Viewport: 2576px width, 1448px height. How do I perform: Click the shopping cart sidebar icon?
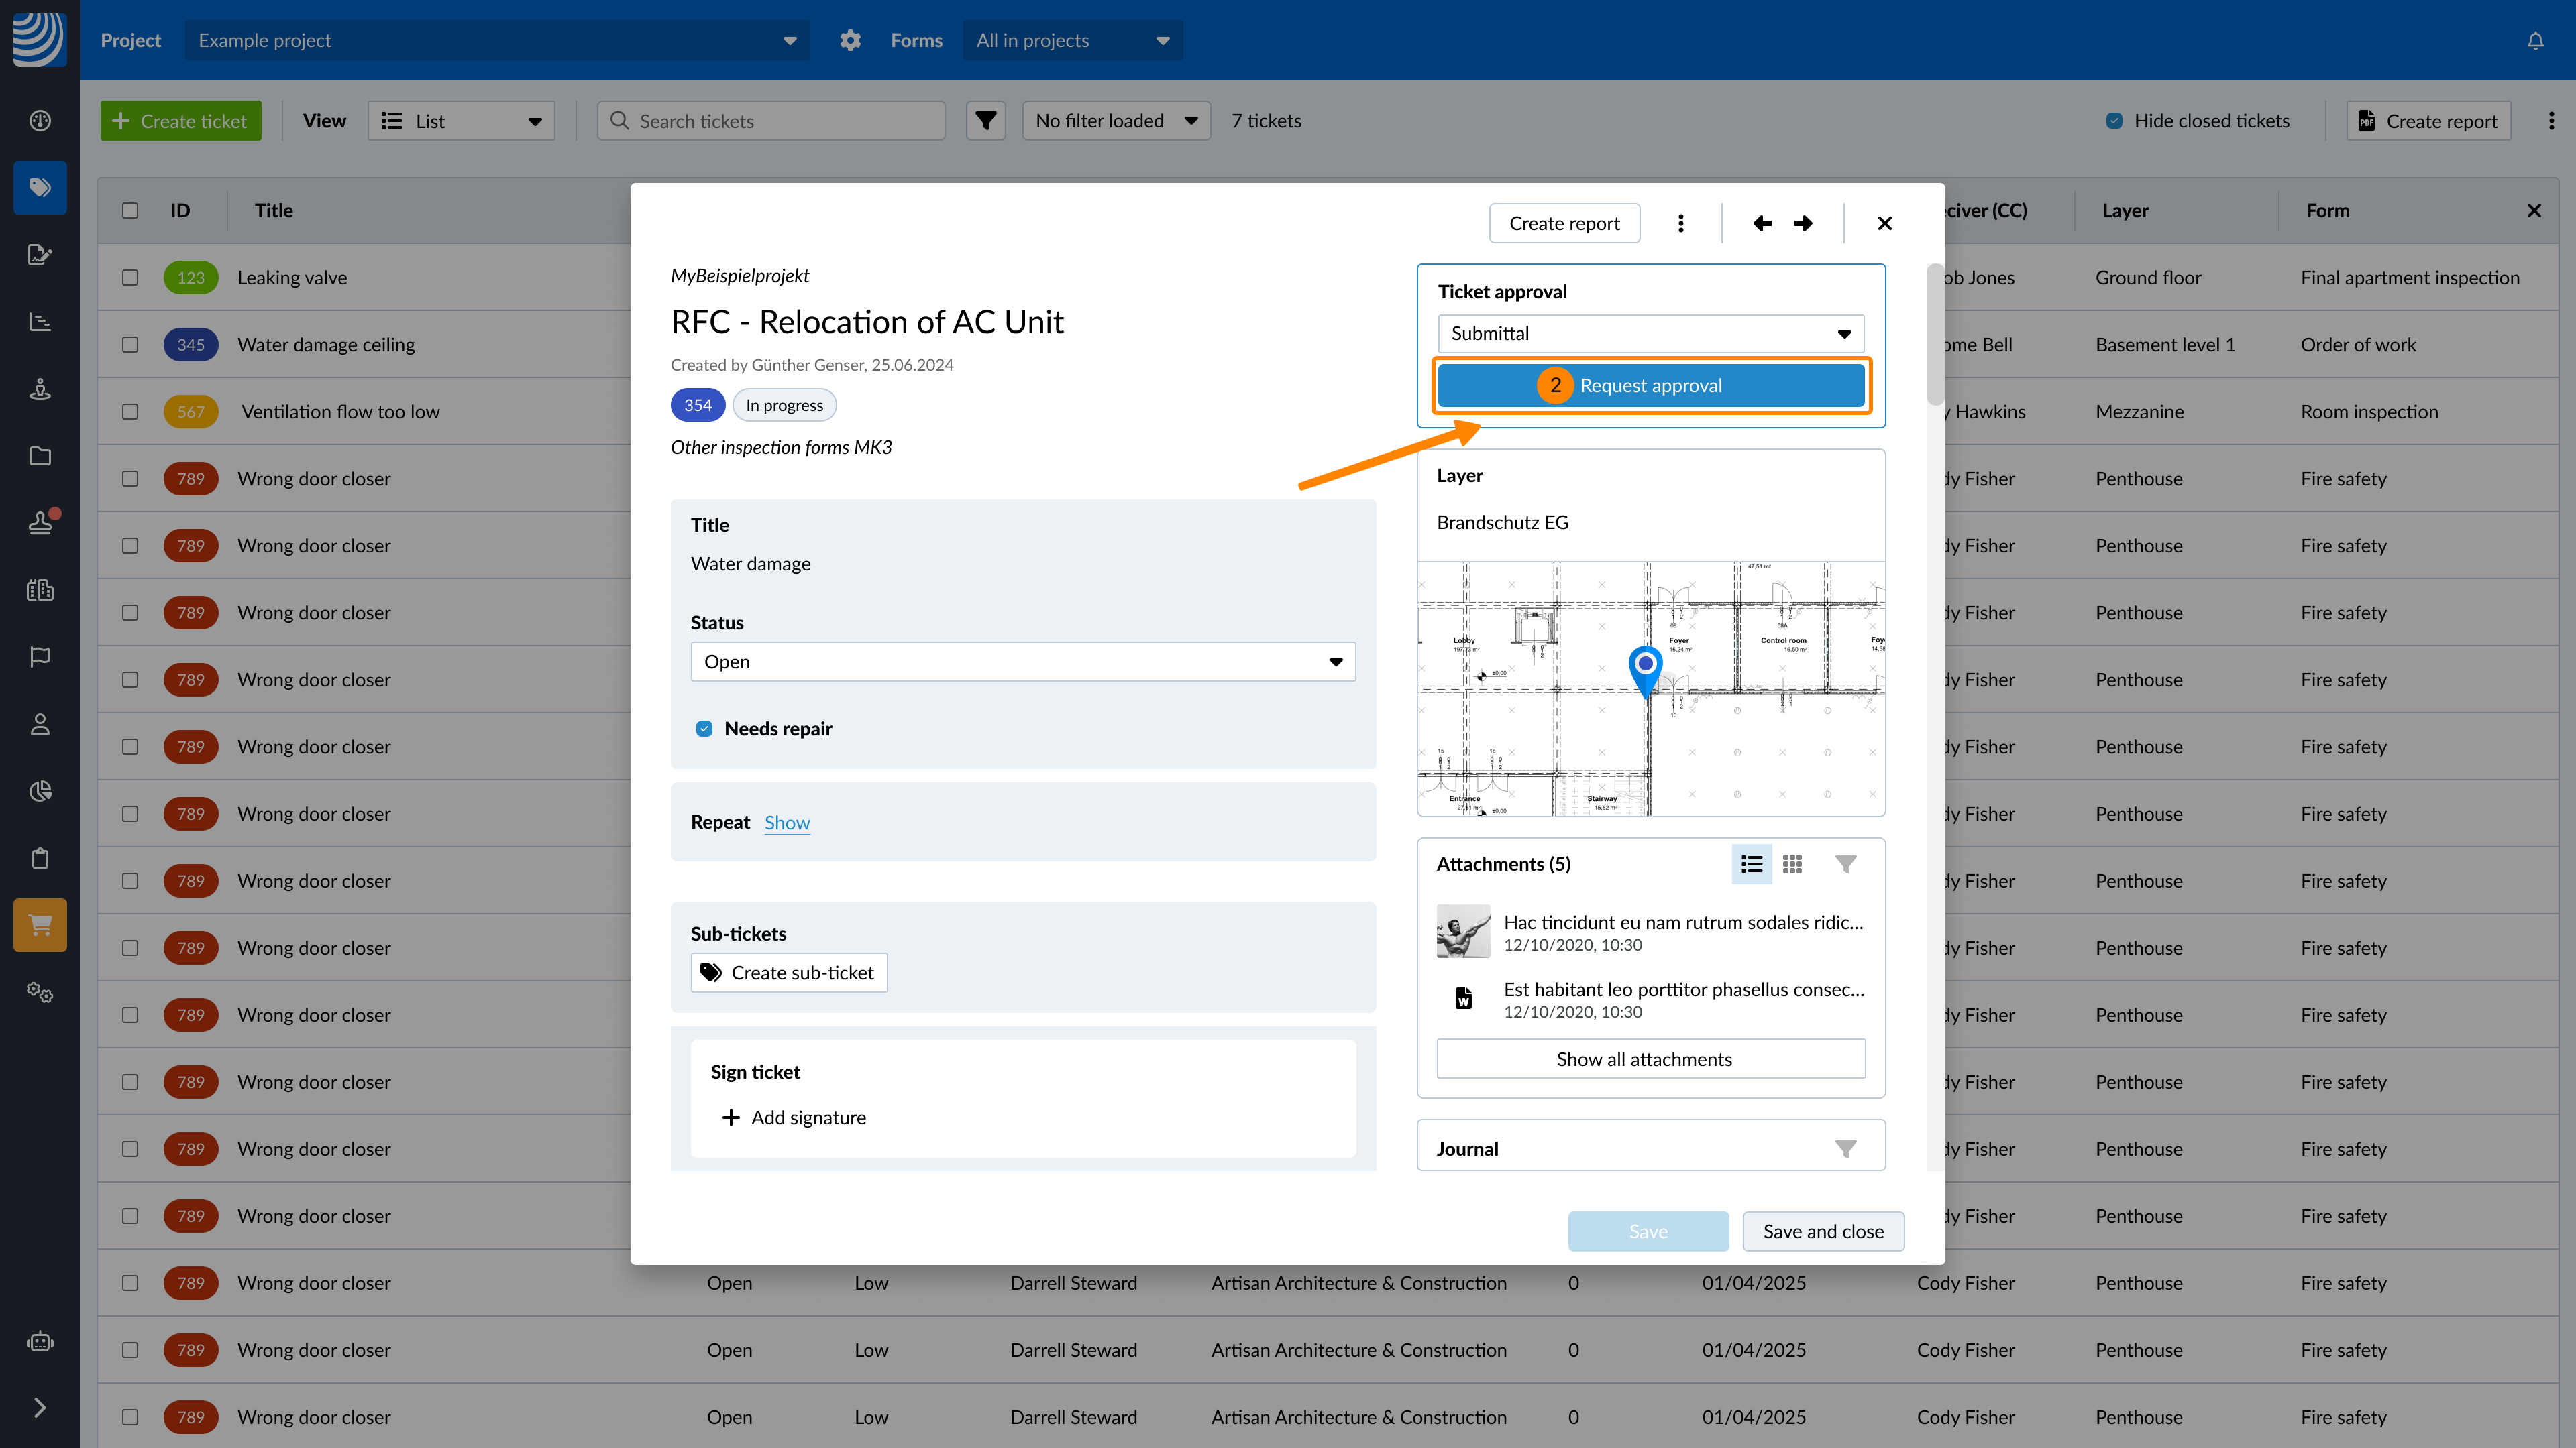coord(40,924)
